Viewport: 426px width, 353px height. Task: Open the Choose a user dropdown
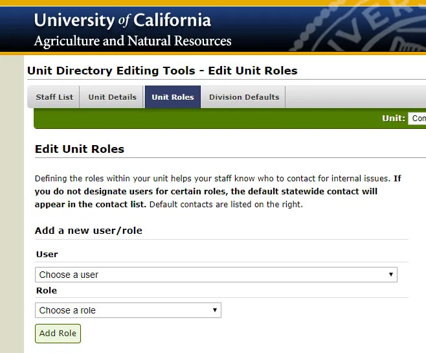tap(216, 275)
